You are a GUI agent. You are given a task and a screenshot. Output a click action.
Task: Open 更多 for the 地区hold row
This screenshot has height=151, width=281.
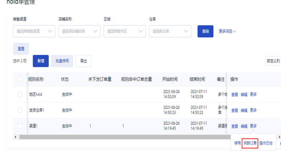click(253, 94)
